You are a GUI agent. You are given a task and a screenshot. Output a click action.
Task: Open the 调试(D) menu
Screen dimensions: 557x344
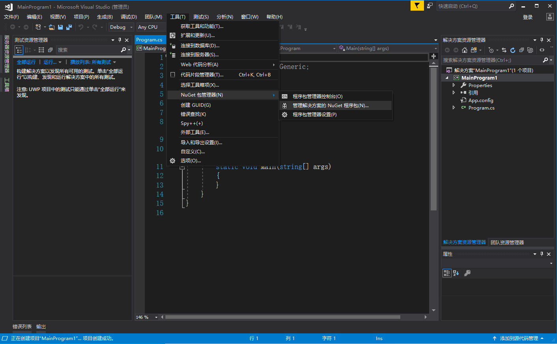(x=129, y=17)
